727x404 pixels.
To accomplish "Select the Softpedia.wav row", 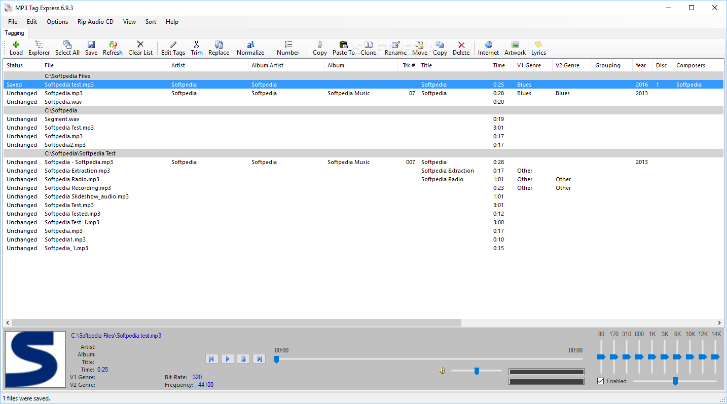I will pyautogui.click(x=363, y=102).
